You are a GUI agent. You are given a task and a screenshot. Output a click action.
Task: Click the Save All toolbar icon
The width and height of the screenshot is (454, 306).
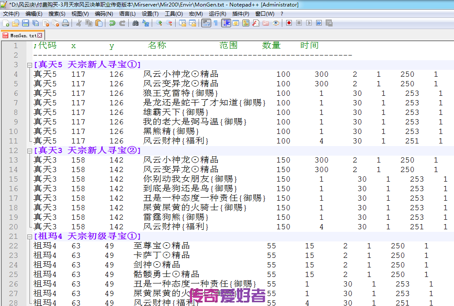tap(36, 23)
